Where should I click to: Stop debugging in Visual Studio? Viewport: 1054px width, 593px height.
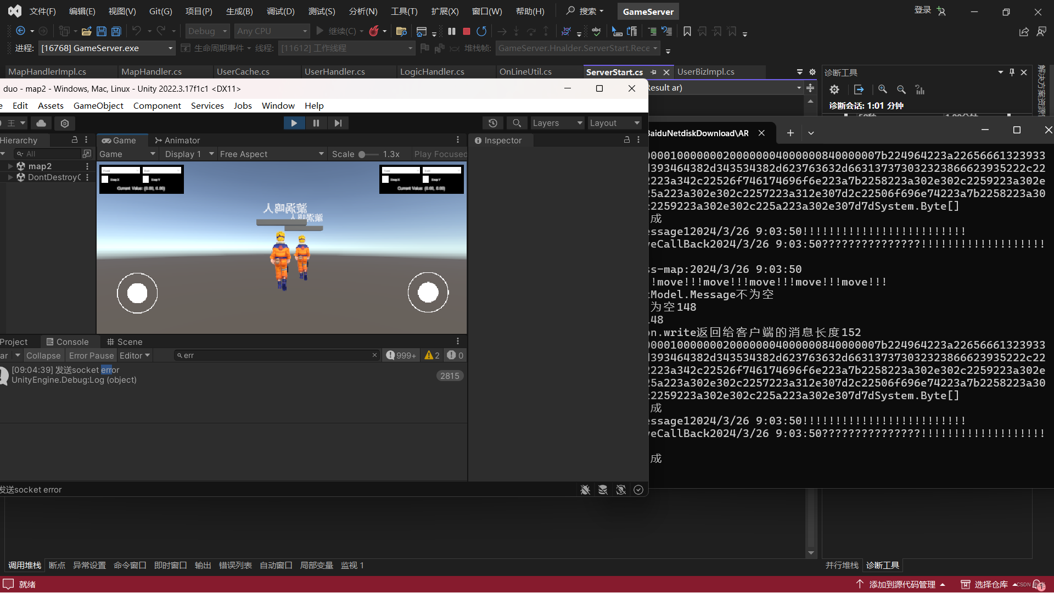point(467,31)
